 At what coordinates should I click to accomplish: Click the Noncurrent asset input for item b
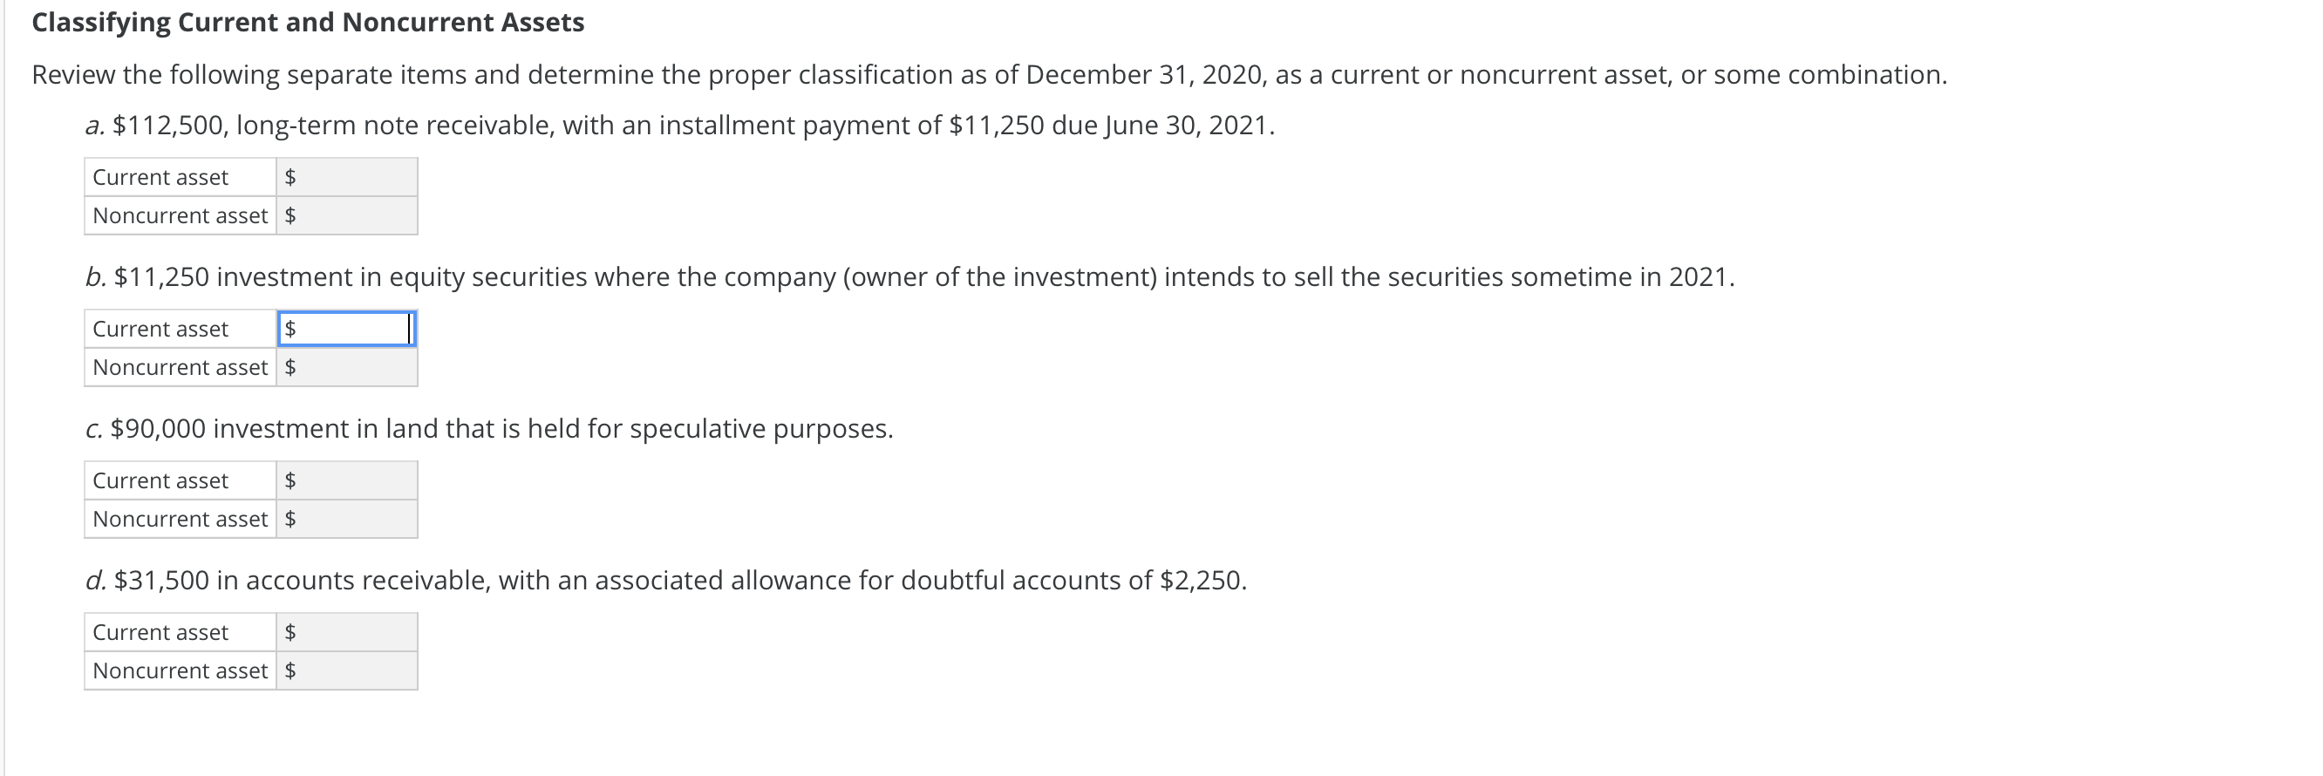pos(351,367)
